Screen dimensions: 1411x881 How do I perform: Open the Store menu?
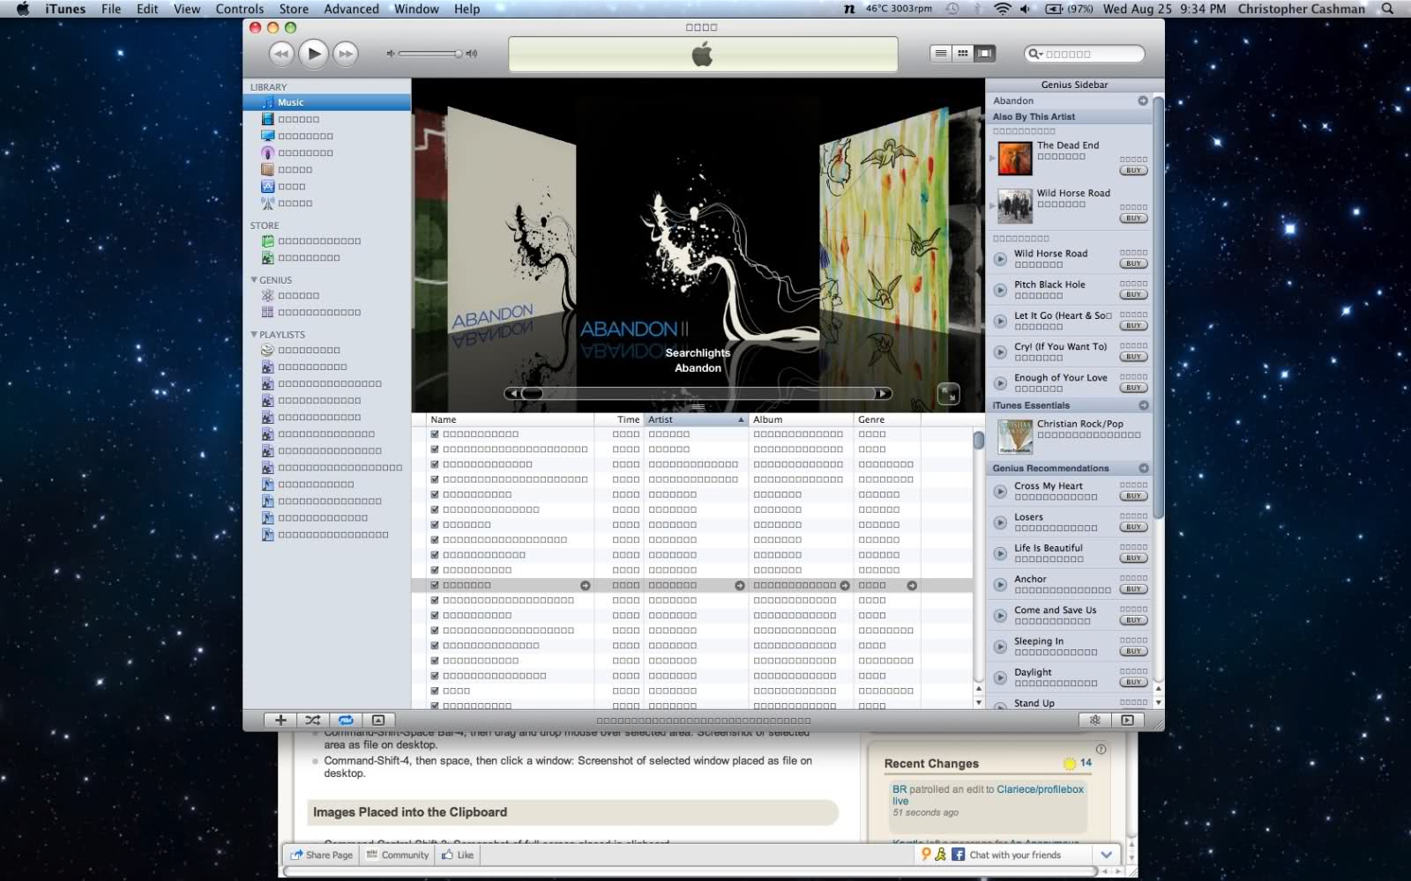click(x=294, y=9)
